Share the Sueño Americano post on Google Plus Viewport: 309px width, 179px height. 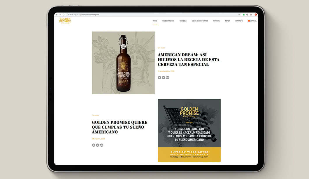click(x=101, y=145)
